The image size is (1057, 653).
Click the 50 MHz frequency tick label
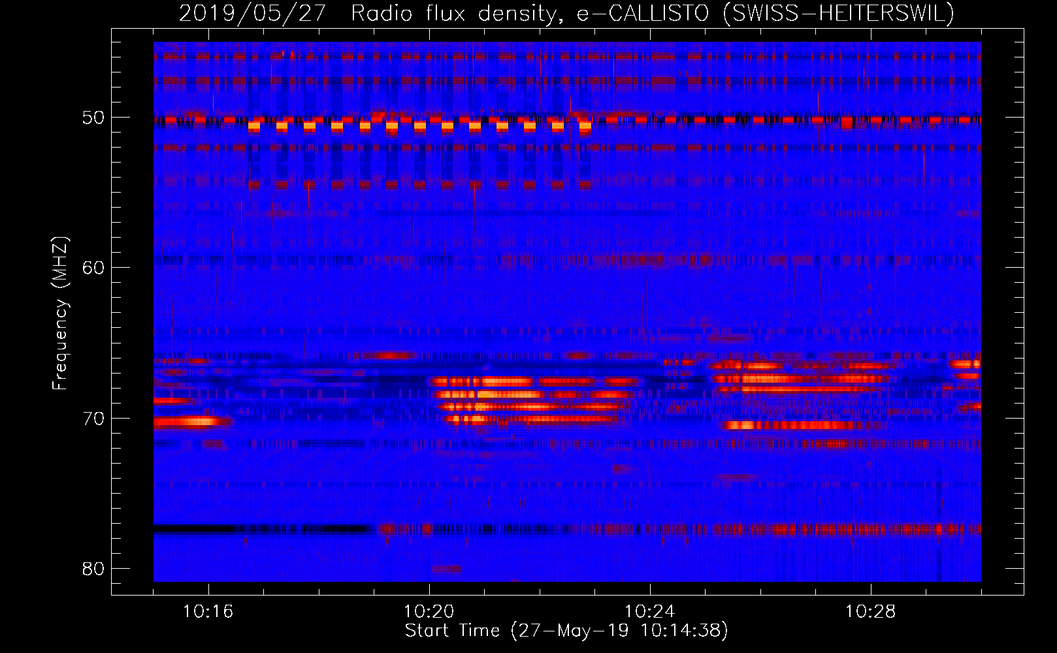[x=93, y=118]
